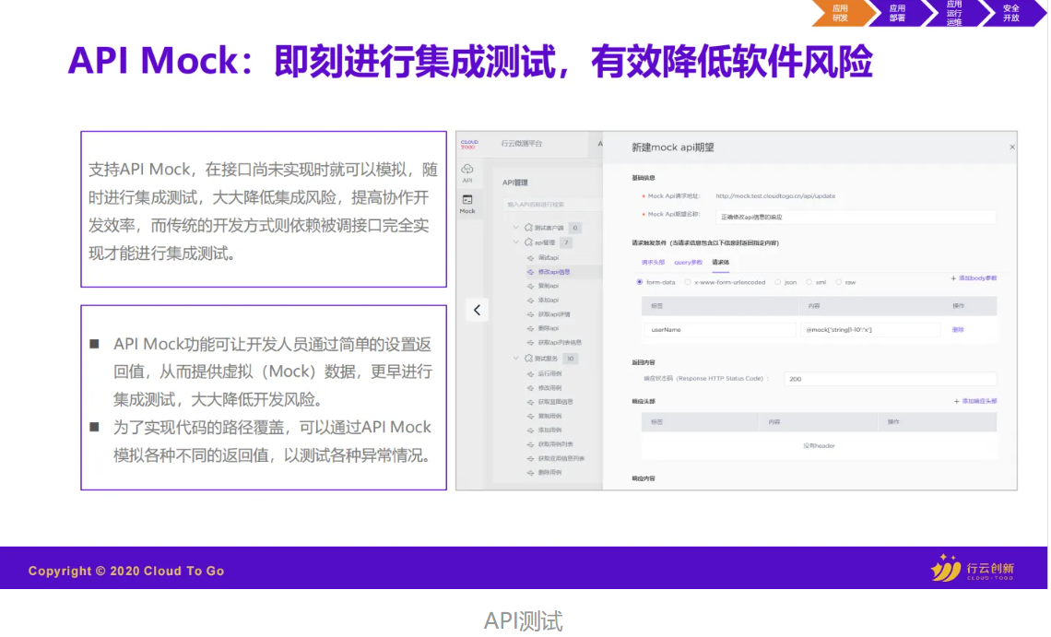1051x637 pixels.
Task: Select the raw body format radio button
Action: (x=839, y=282)
